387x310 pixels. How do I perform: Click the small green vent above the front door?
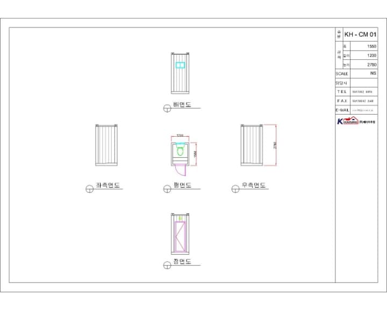coord(180,218)
